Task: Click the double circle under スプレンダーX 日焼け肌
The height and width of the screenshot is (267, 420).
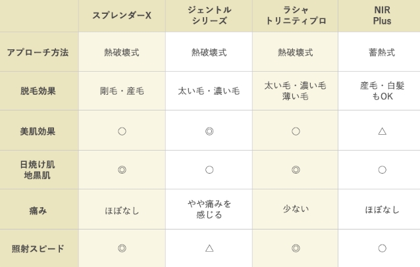Action: (x=122, y=170)
